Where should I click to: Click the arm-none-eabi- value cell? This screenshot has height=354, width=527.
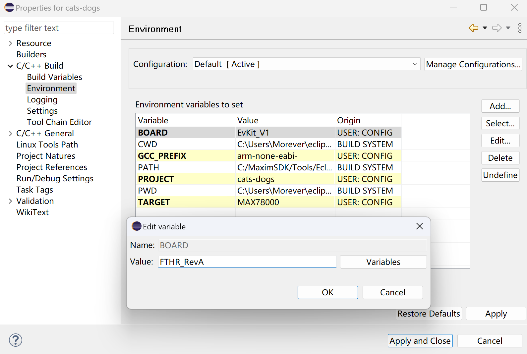(x=285, y=156)
